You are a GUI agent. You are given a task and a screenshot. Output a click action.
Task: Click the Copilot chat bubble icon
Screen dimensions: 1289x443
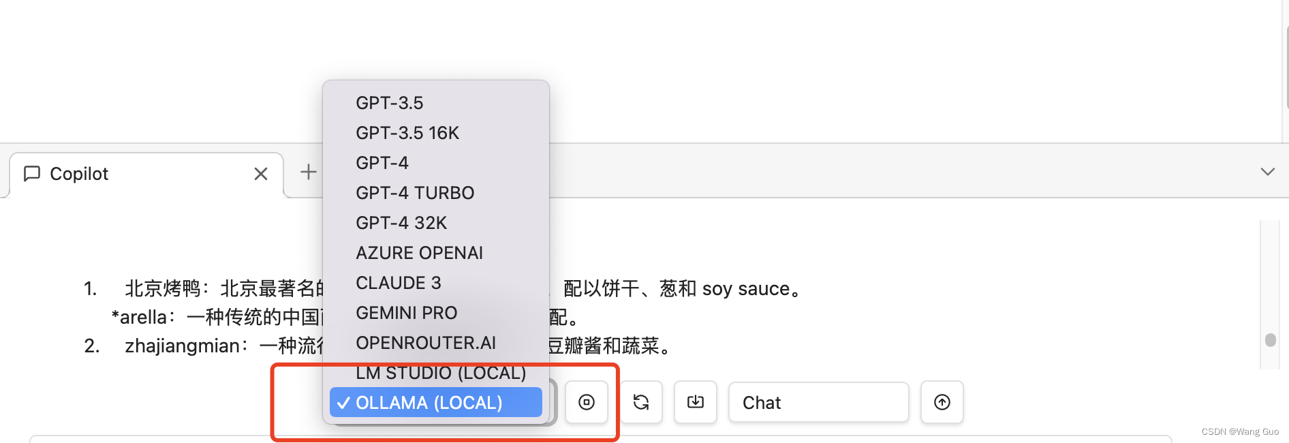coord(32,174)
